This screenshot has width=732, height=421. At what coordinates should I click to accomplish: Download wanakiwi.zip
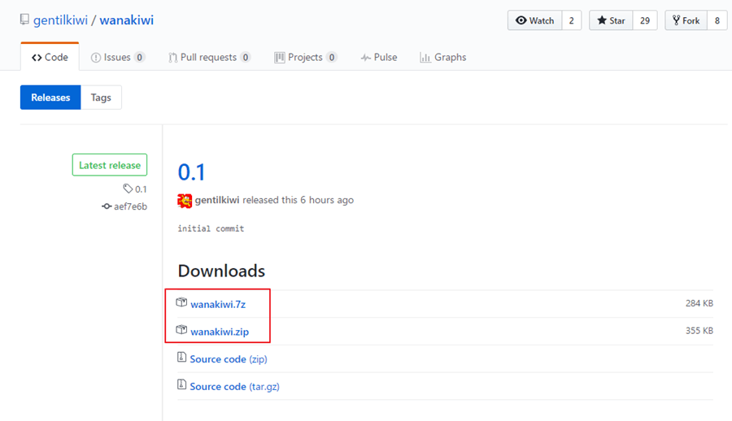[x=220, y=332]
